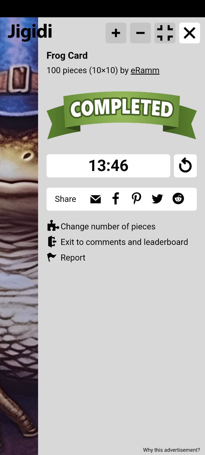Viewport: 205px width, 455px height.
Task: Restart the puzzle with the circular arrow
Action: pyautogui.click(x=185, y=166)
